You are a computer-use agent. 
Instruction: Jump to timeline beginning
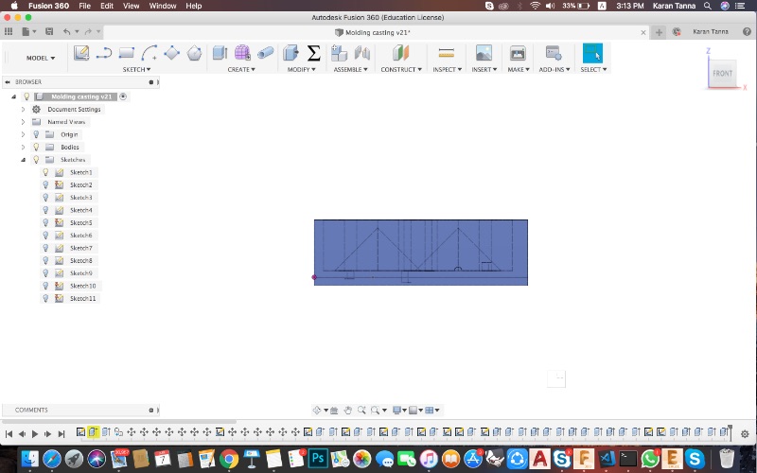[x=9, y=434]
